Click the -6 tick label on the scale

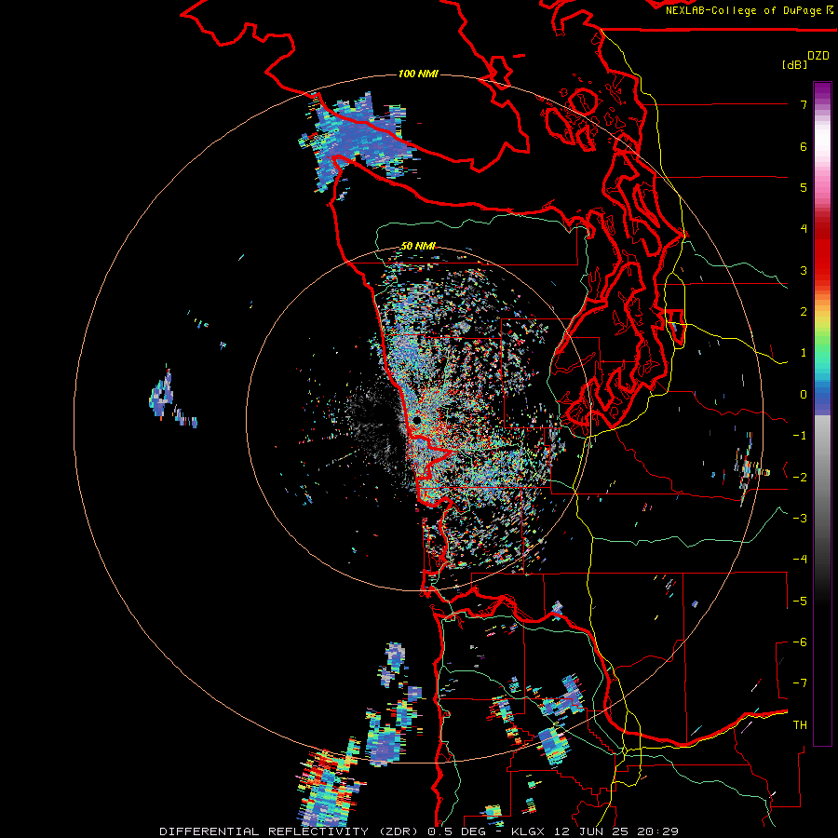pos(800,642)
